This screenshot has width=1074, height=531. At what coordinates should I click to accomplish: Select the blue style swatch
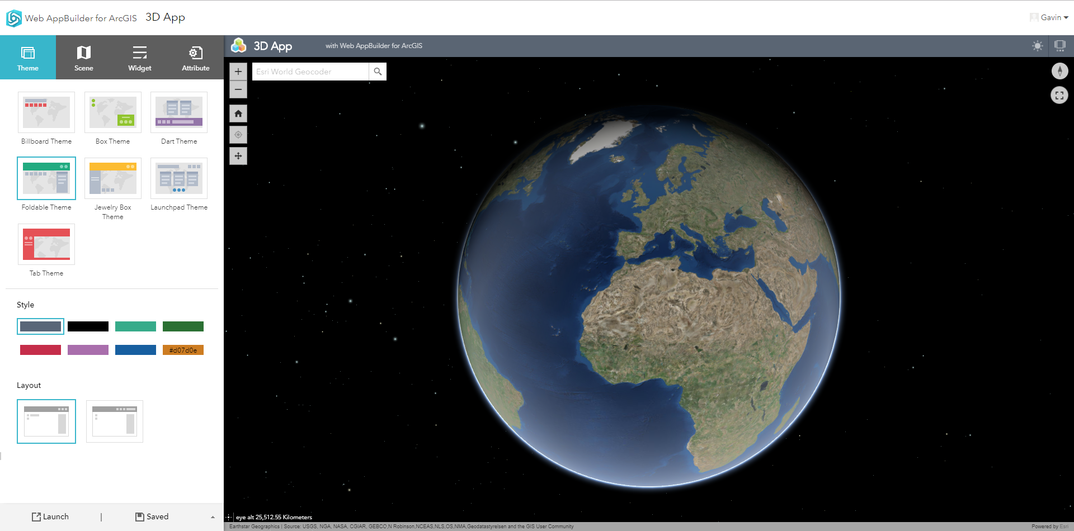136,350
